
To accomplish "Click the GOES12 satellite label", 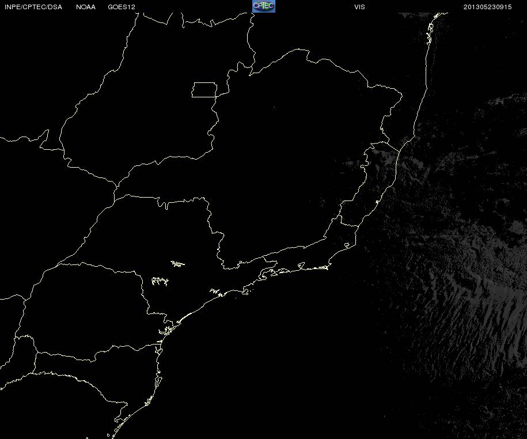I will click(x=122, y=7).
